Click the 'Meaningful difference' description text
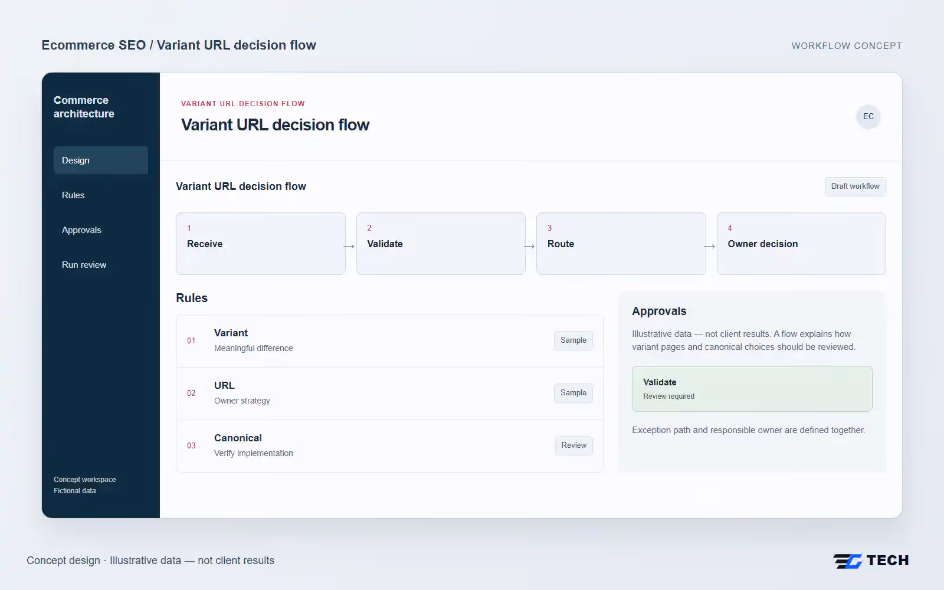The image size is (944, 590). (254, 348)
